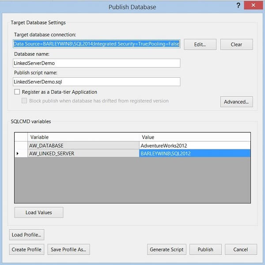Click Save Profile As button
The width and height of the screenshot is (265, 265).
point(68,250)
